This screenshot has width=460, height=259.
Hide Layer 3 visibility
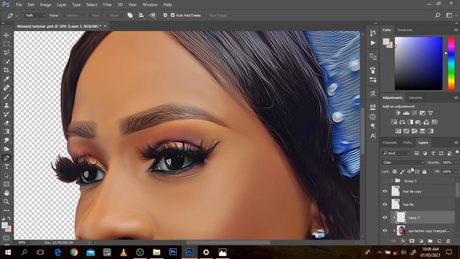coord(385,217)
